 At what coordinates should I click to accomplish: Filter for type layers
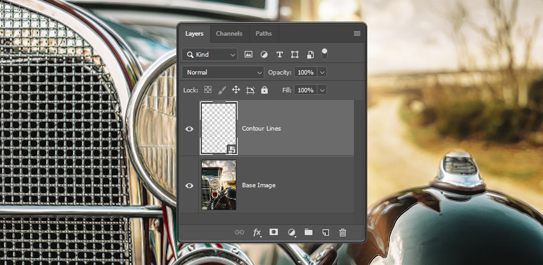click(279, 54)
